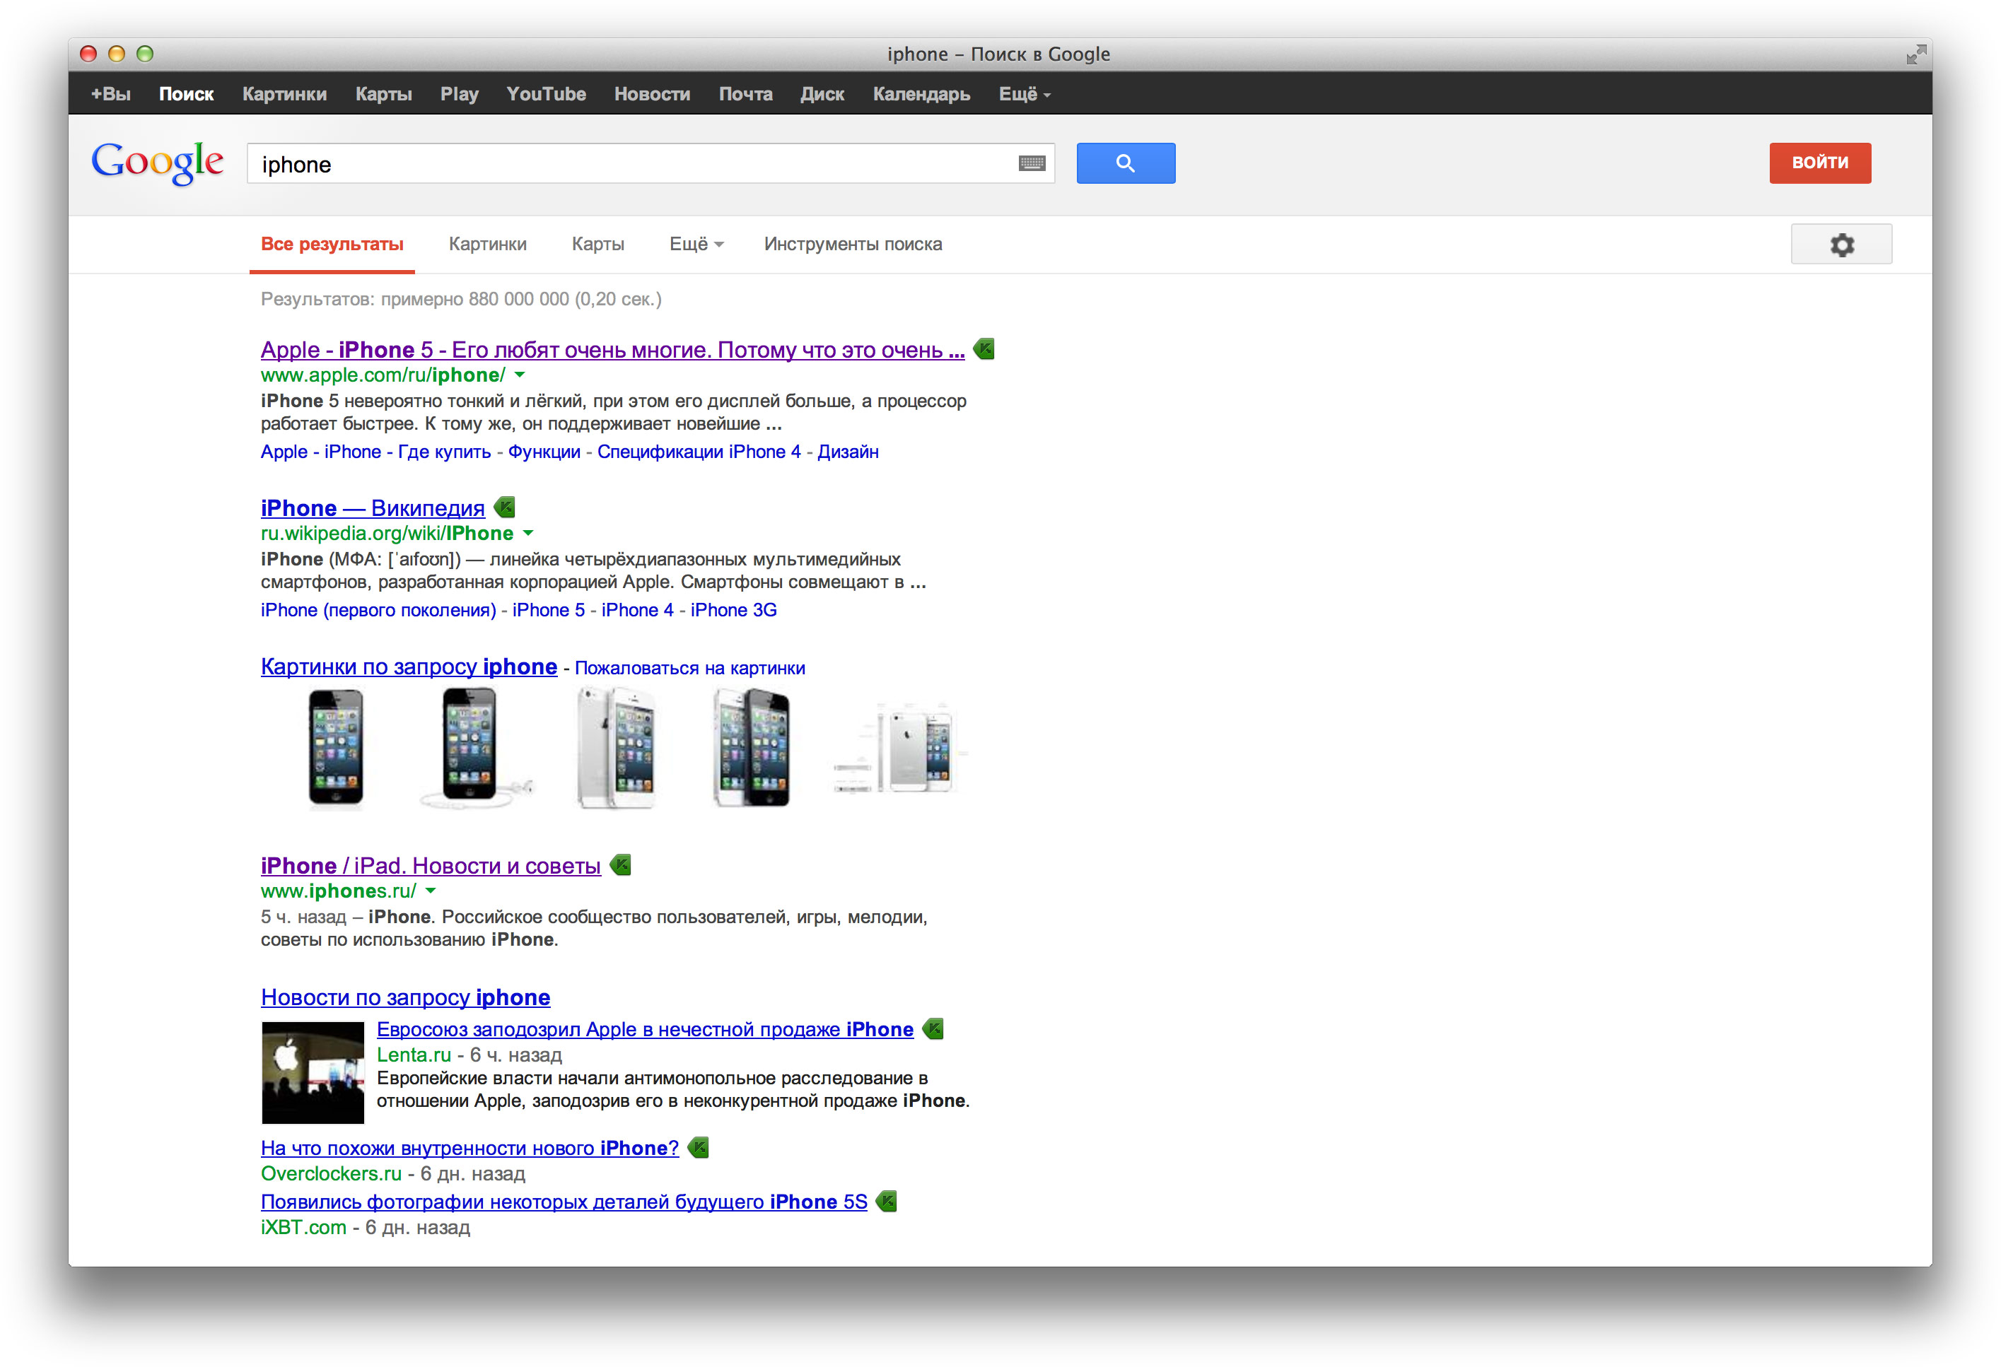The width and height of the screenshot is (2001, 1367).
Task: Click the white iPhone 5 image thumbnail
Action: pyautogui.click(x=617, y=747)
